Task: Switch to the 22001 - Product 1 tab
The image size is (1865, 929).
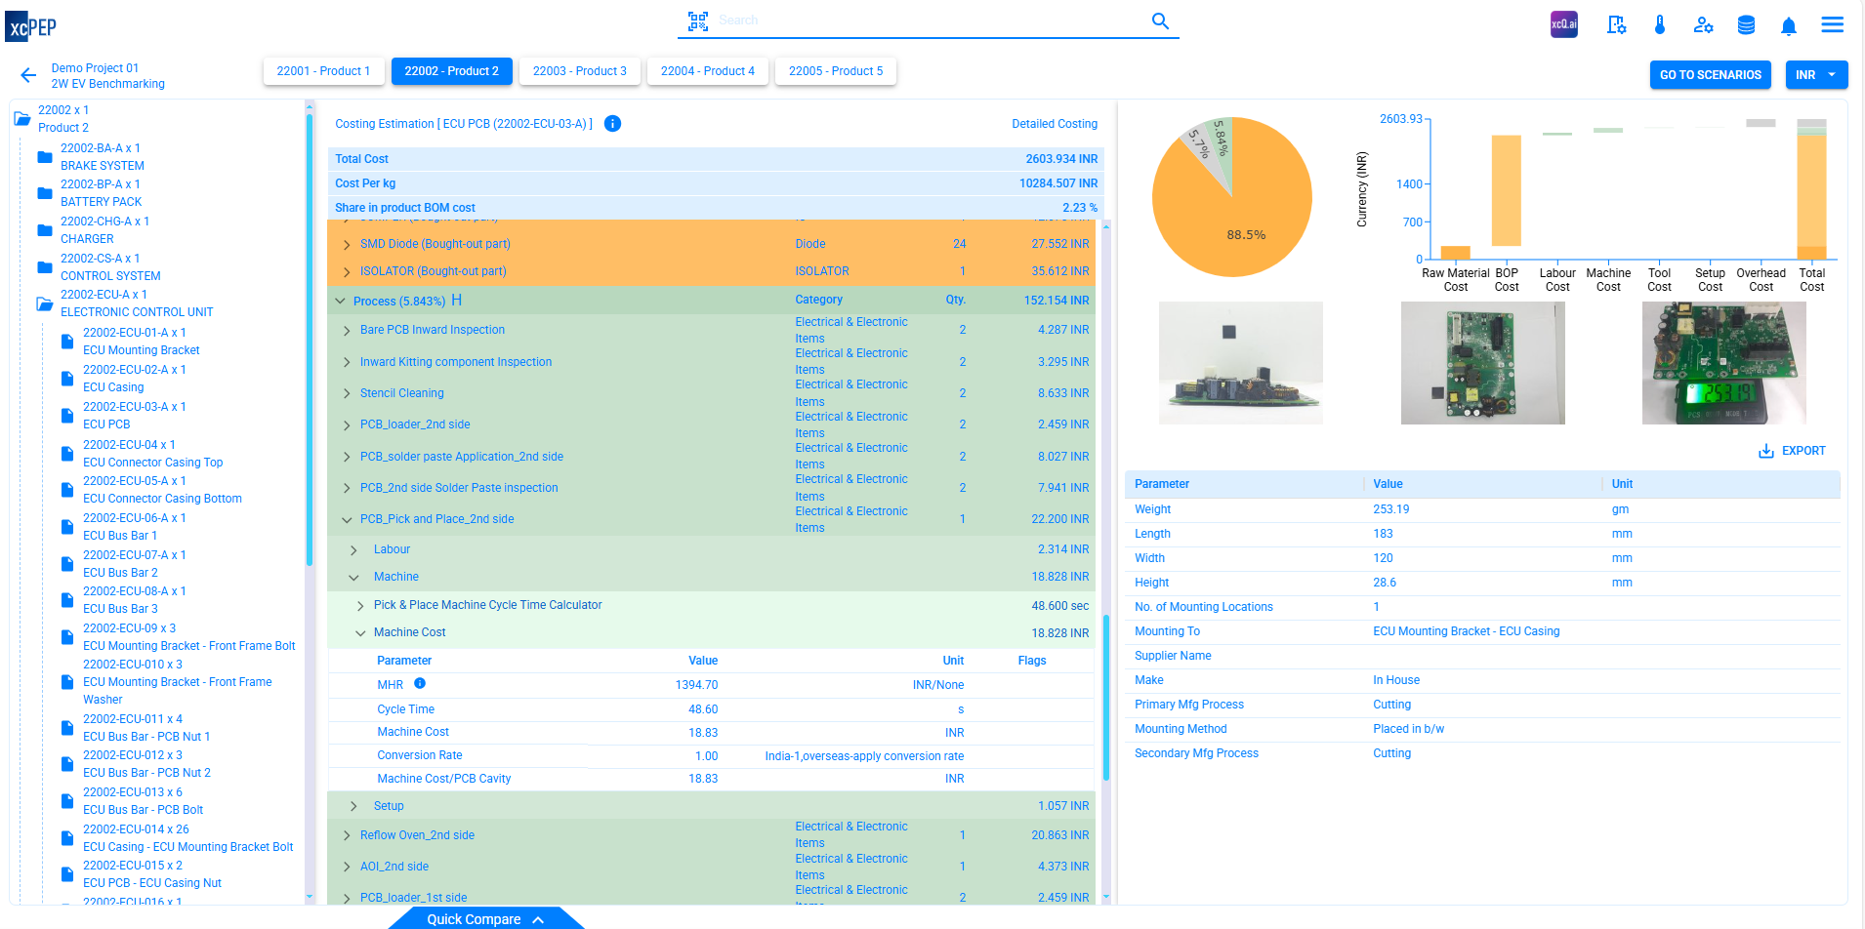Action: click(x=324, y=71)
